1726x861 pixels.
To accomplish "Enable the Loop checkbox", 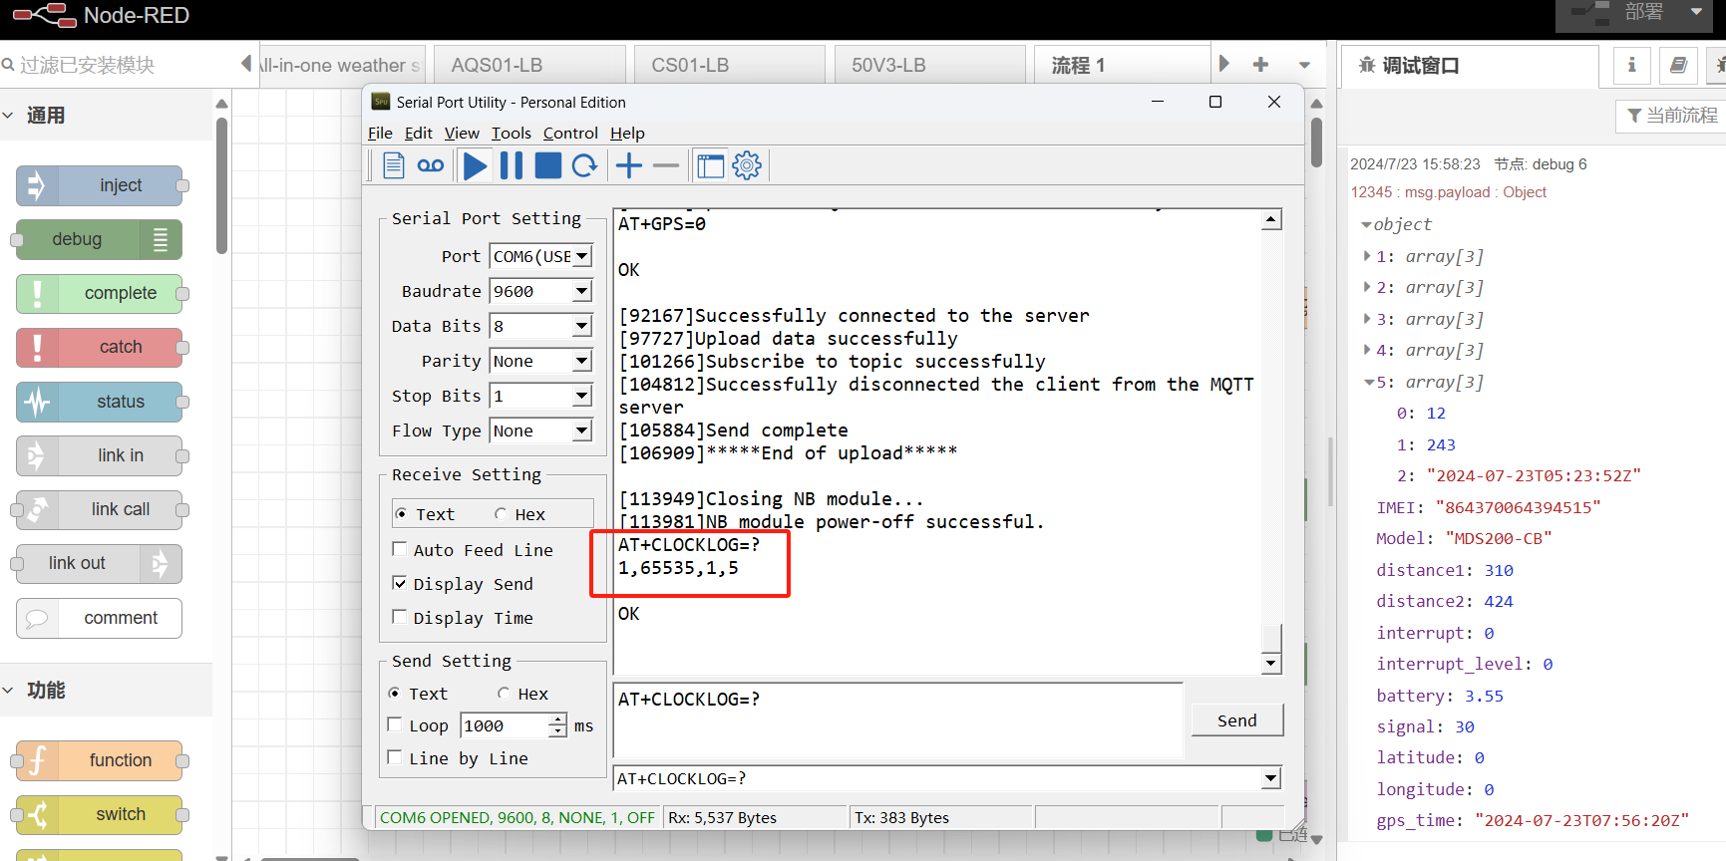I will coord(395,724).
